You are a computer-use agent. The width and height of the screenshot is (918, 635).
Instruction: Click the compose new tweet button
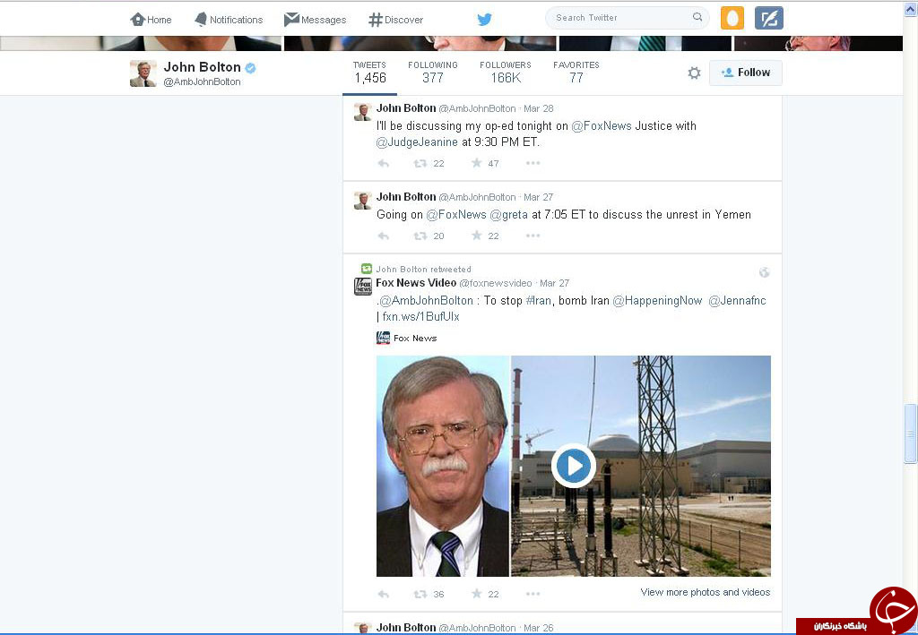tap(768, 18)
